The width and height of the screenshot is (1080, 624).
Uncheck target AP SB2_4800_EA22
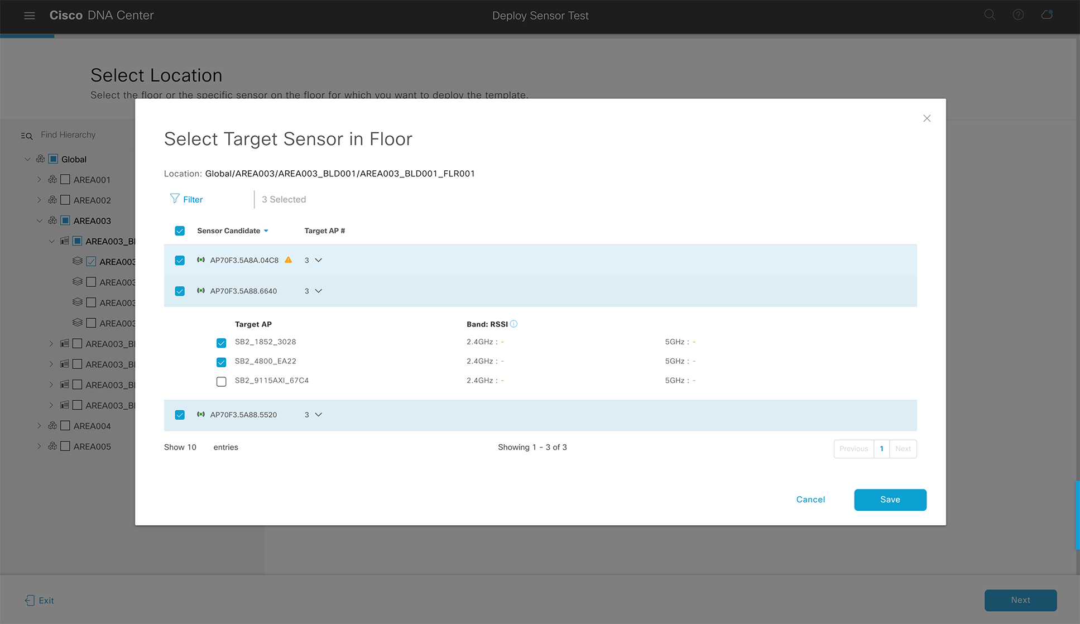click(x=222, y=362)
